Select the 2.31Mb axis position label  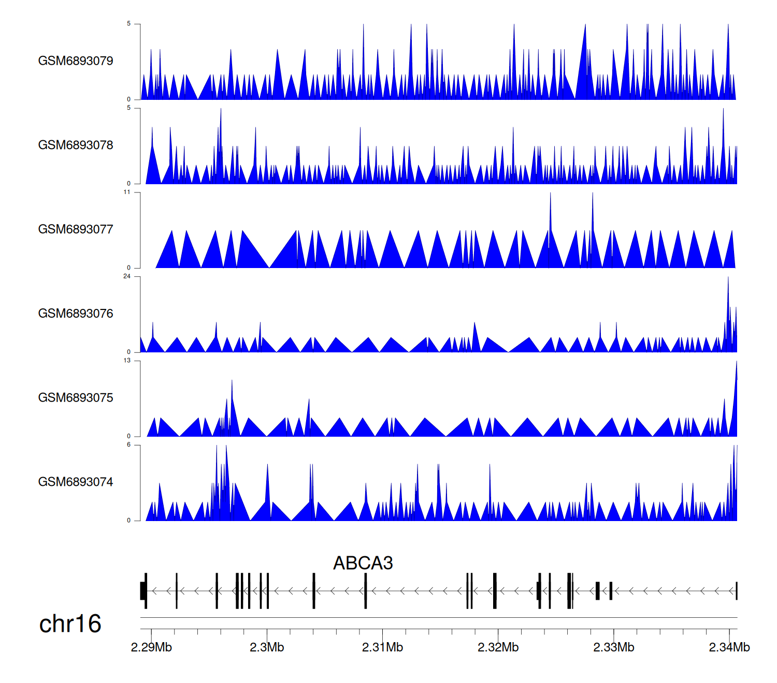(382, 647)
